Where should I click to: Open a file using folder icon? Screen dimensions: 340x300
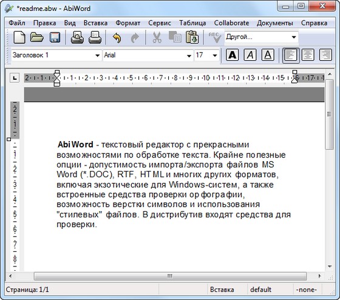tap(36, 37)
